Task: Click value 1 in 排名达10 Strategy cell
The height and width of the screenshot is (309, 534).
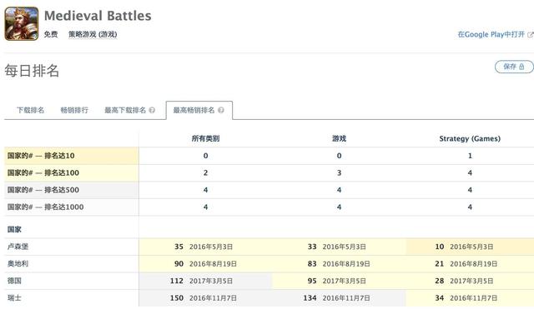Action: [x=470, y=156]
